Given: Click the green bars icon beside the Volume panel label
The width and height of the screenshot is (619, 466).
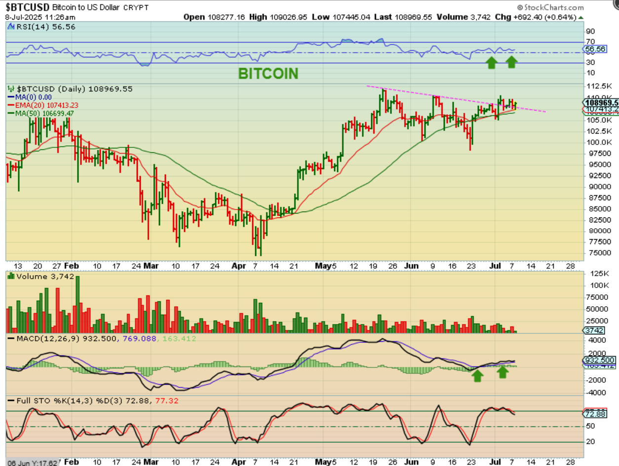Looking at the screenshot, I should (10, 277).
